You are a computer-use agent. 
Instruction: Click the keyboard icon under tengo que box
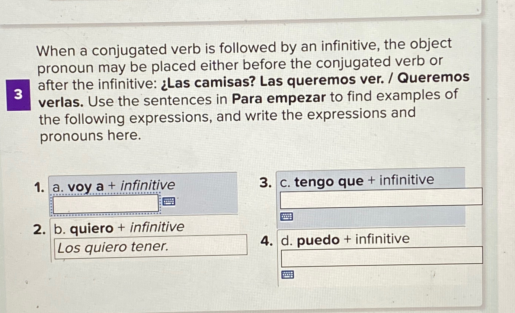[287, 217]
